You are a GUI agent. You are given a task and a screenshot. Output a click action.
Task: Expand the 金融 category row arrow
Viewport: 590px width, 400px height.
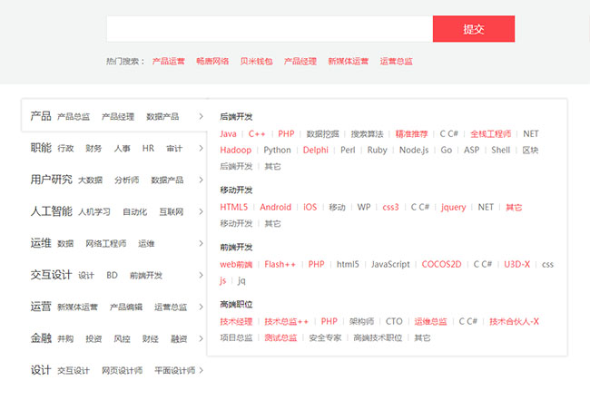click(x=201, y=339)
